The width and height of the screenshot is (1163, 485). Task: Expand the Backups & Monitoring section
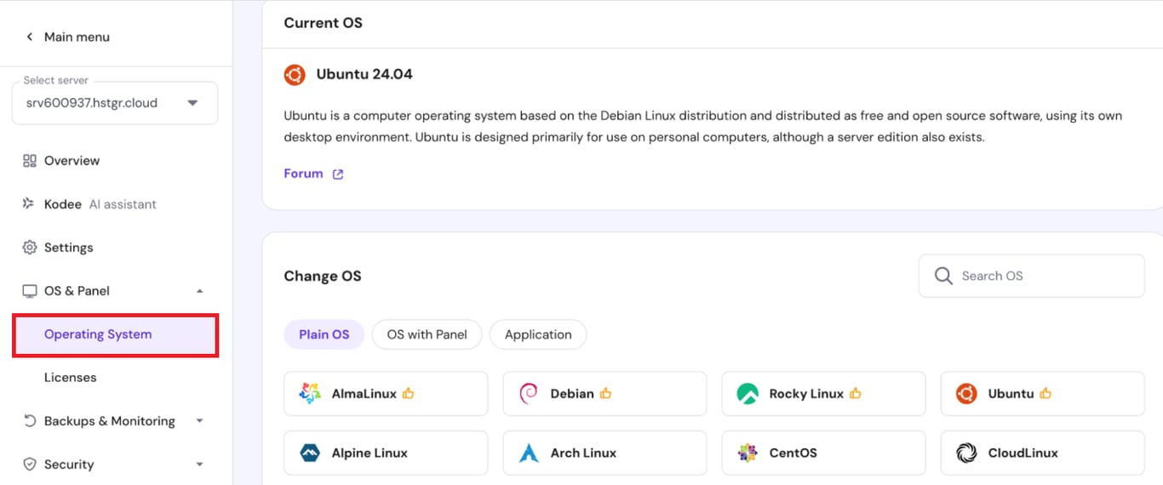(x=199, y=421)
